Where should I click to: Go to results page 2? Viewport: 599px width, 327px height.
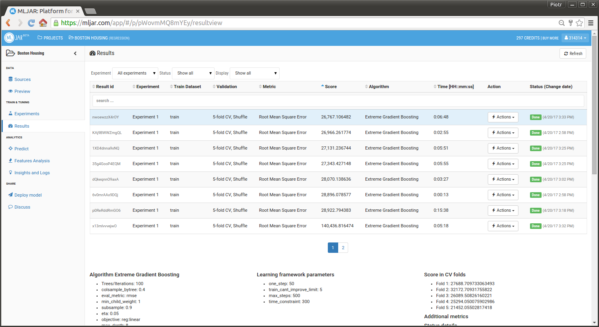(x=343, y=248)
